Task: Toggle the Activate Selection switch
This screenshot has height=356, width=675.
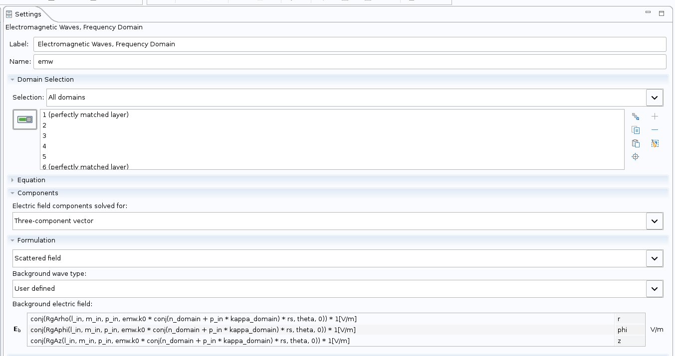Action: tap(25, 119)
